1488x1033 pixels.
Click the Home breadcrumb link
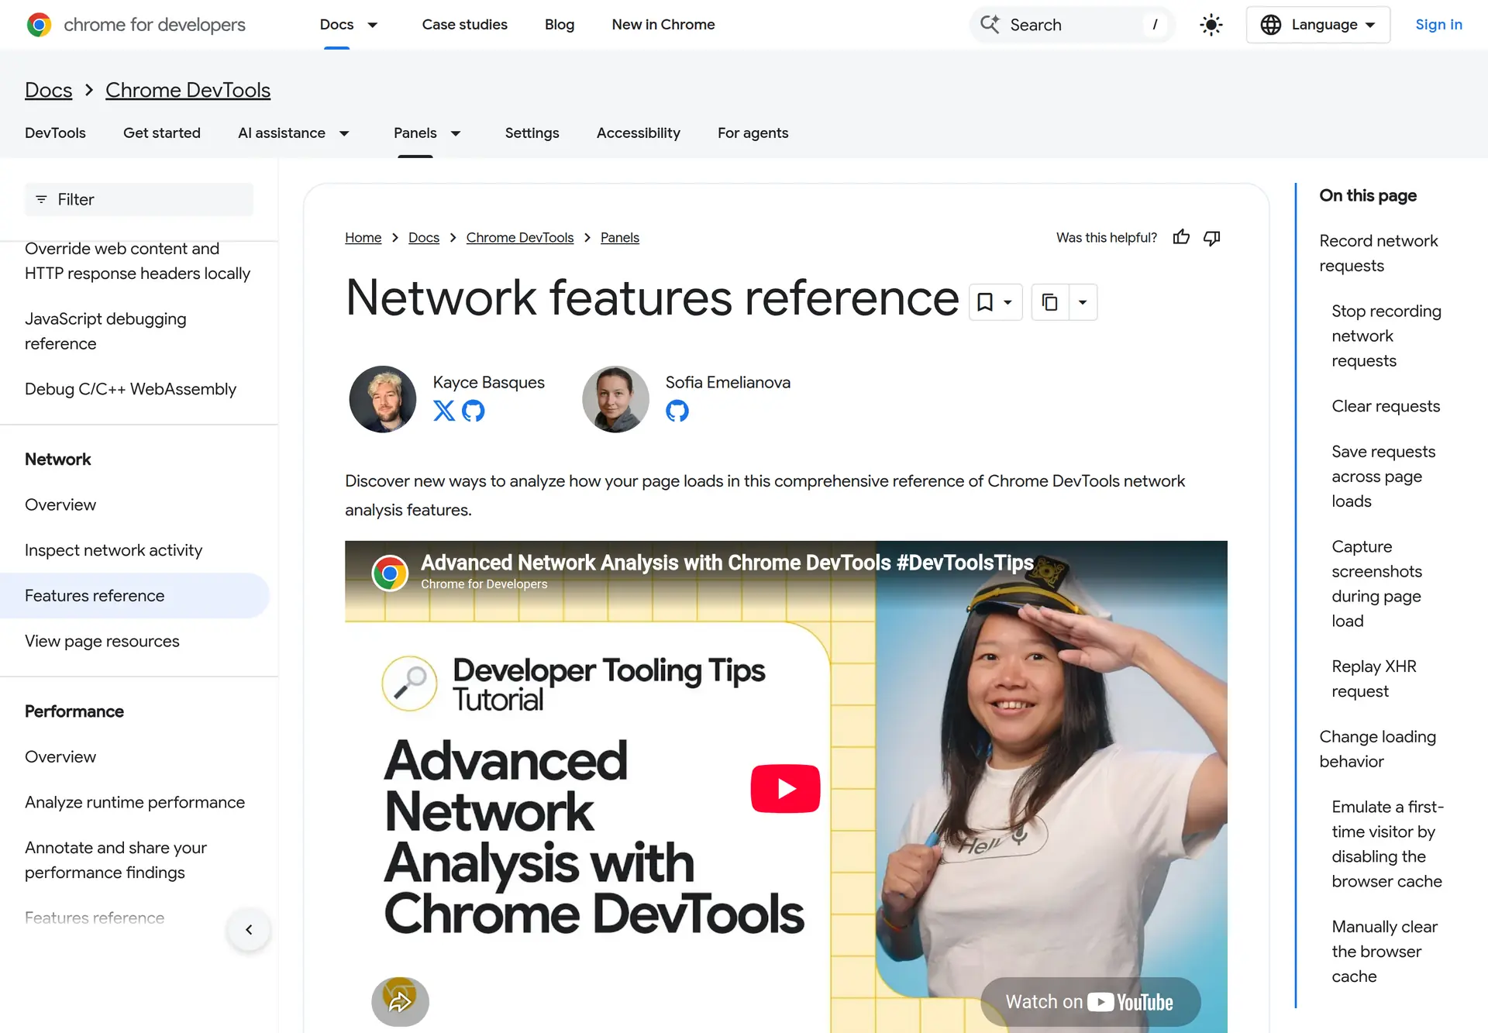point(363,238)
